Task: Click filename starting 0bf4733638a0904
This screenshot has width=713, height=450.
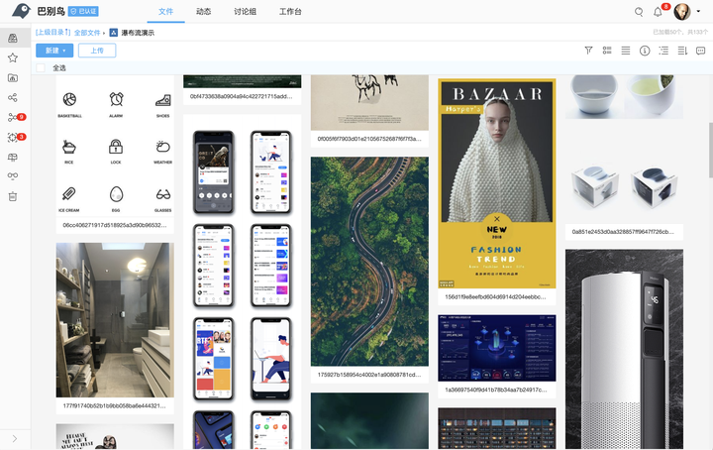Action: (242, 96)
